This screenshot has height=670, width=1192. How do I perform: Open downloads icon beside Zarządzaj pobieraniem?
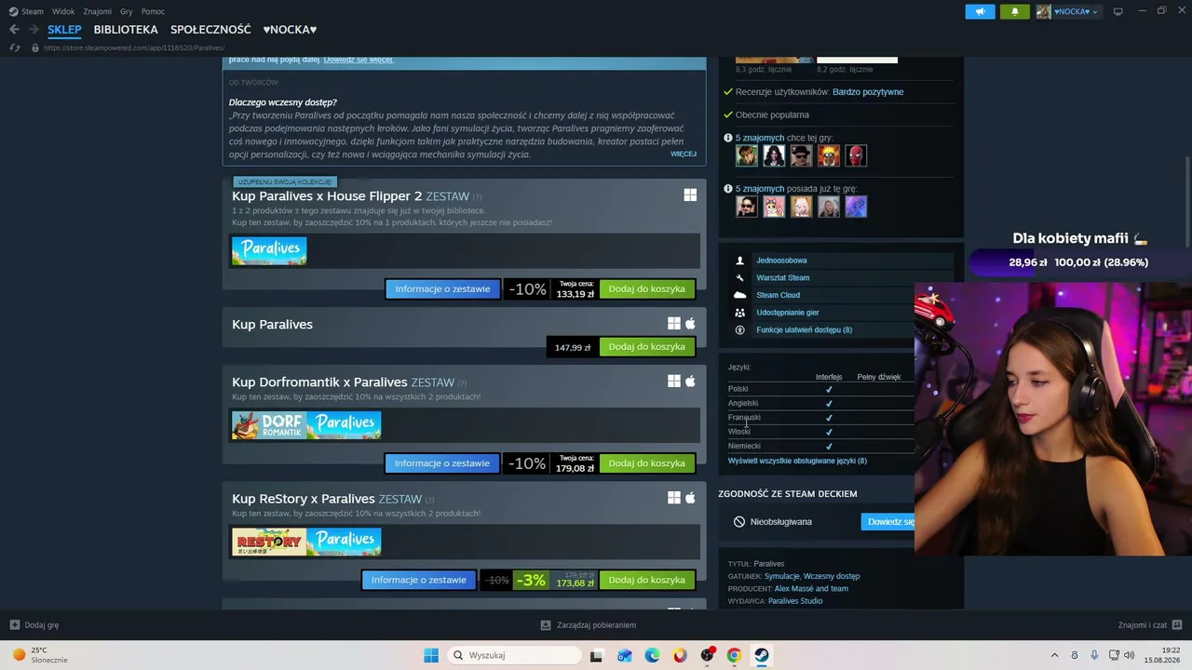(546, 625)
